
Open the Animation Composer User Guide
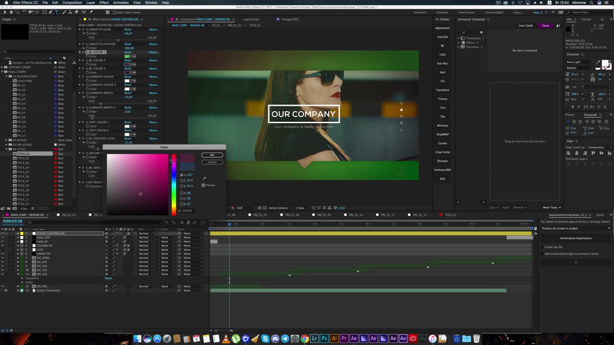tap(526, 25)
